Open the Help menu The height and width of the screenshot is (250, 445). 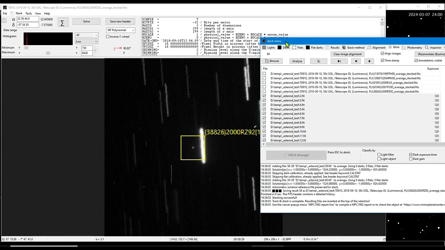pyautogui.click(x=47, y=14)
